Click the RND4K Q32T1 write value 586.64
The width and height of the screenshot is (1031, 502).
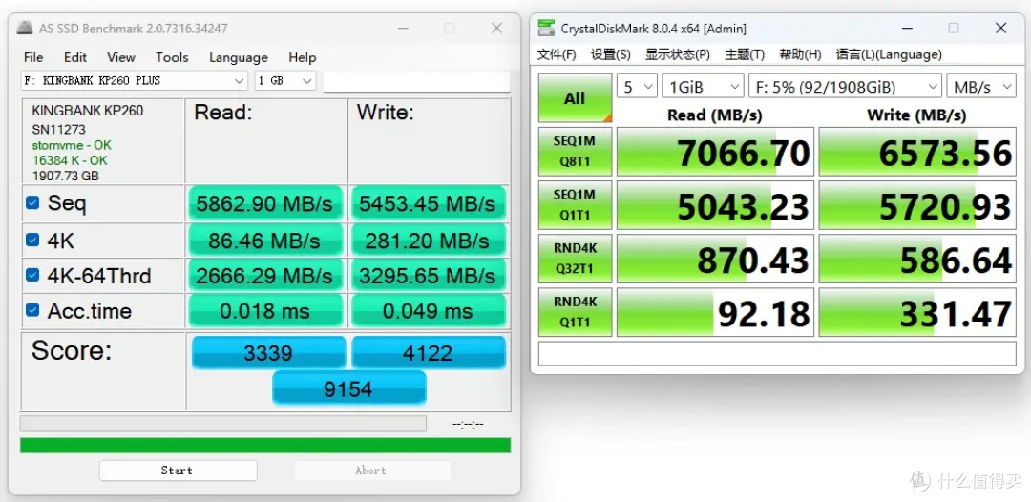click(917, 259)
